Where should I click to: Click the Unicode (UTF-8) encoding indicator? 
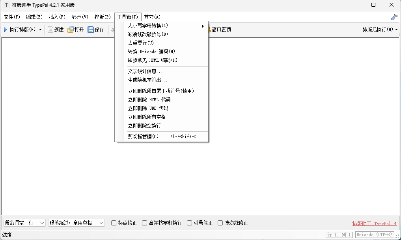tap(375, 234)
